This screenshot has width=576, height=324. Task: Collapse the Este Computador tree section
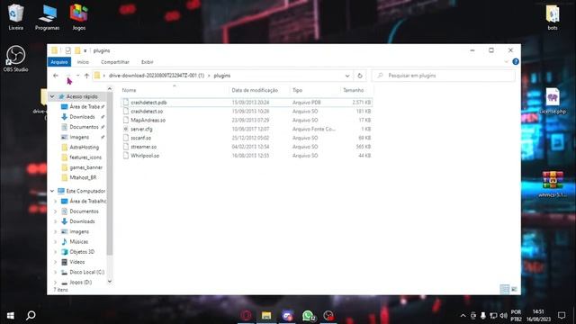[52, 191]
